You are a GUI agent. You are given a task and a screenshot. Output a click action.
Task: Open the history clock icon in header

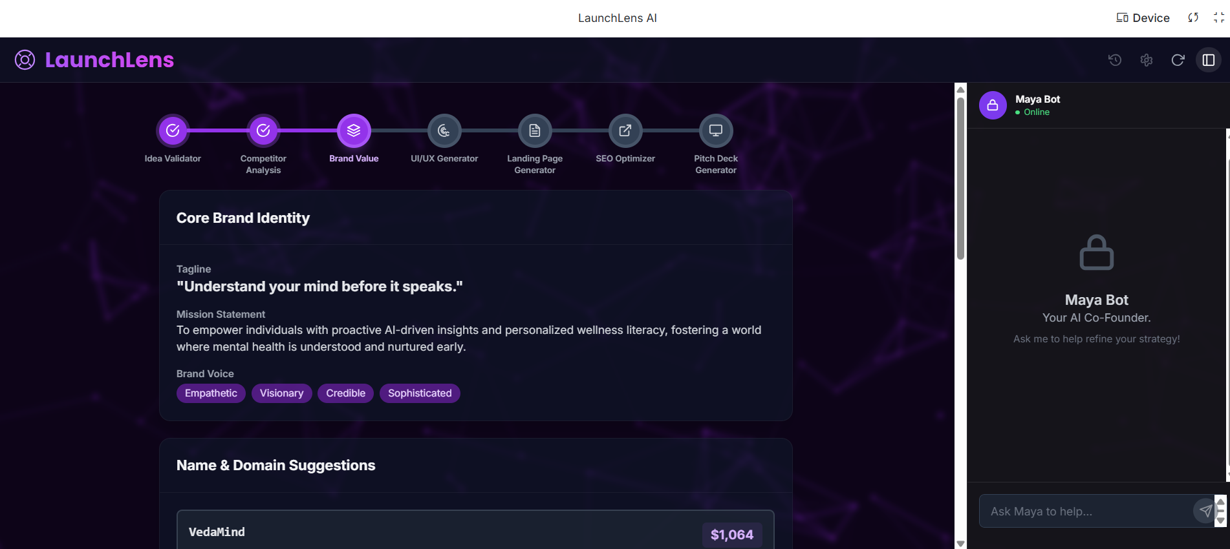tap(1115, 60)
